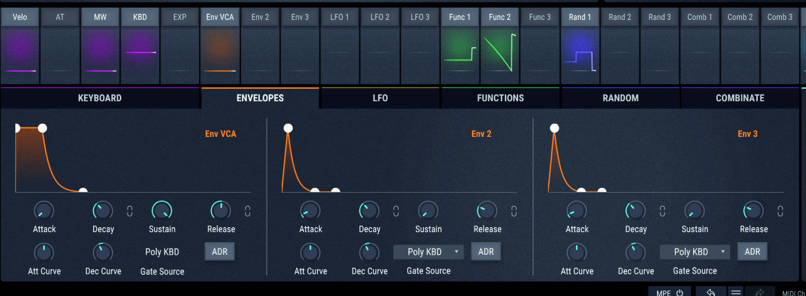Click the Env VCA modulation visualizer

[220, 56]
